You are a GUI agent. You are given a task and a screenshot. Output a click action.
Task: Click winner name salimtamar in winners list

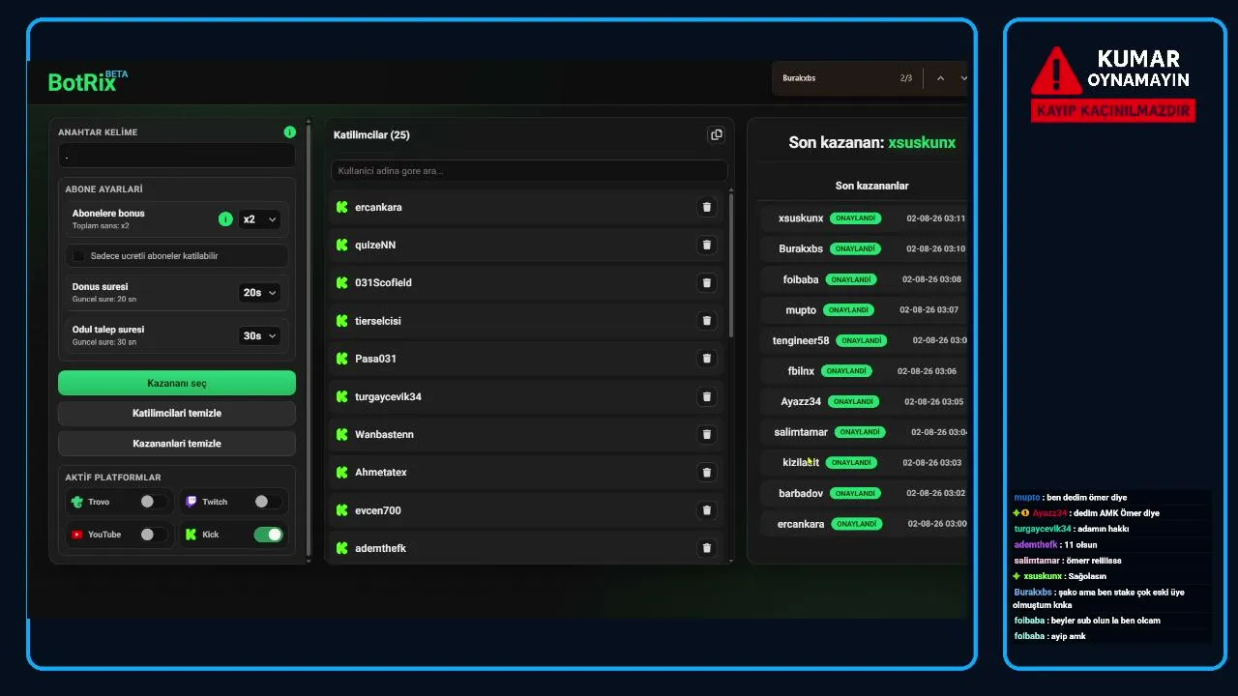(x=801, y=432)
